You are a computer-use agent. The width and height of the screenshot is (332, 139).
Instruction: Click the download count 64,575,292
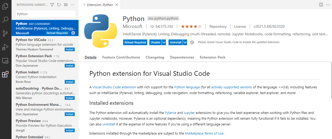[x=162, y=26]
